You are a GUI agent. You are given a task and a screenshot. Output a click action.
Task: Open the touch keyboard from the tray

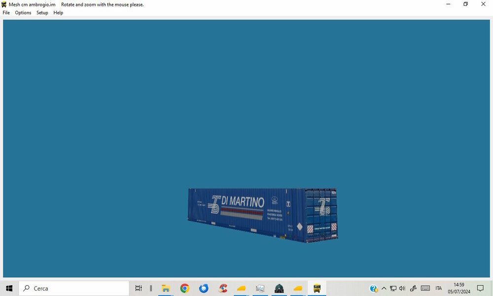tap(425, 288)
